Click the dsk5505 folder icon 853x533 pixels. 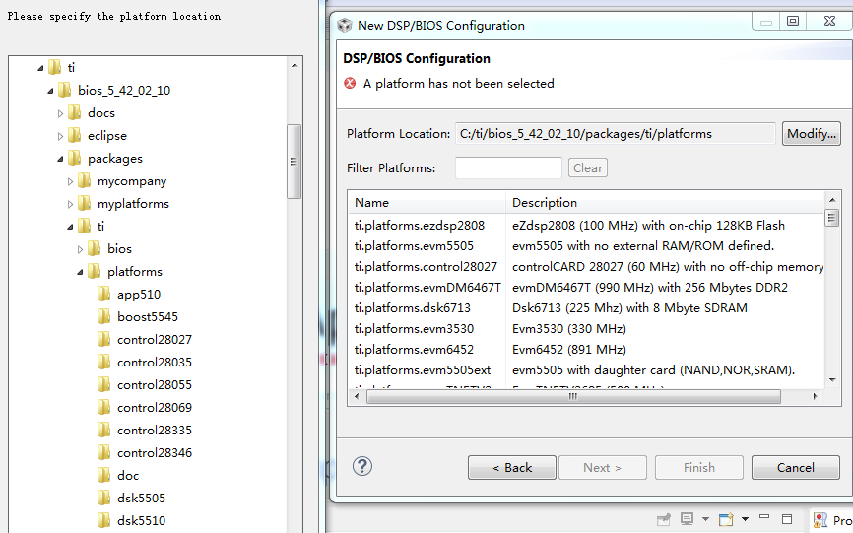point(104,499)
